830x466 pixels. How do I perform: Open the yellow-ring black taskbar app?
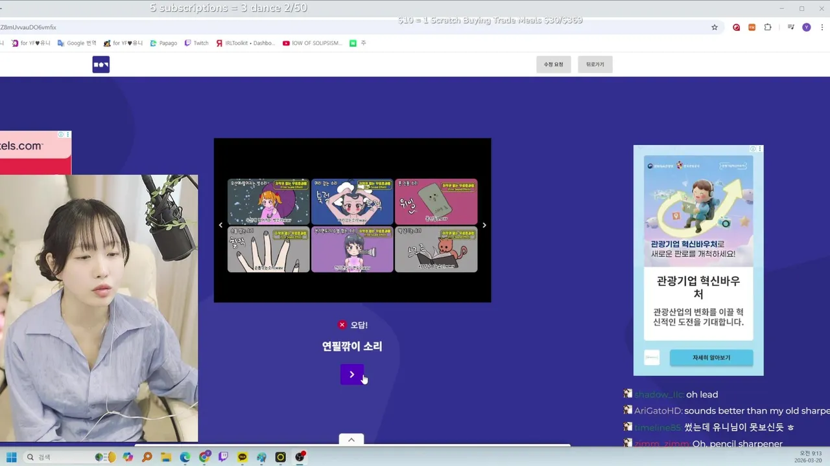[x=281, y=458]
